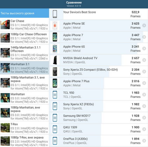Click the Sony Xperia XZ placeholder icon
The image size is (148, 147).
click(55, 106)
